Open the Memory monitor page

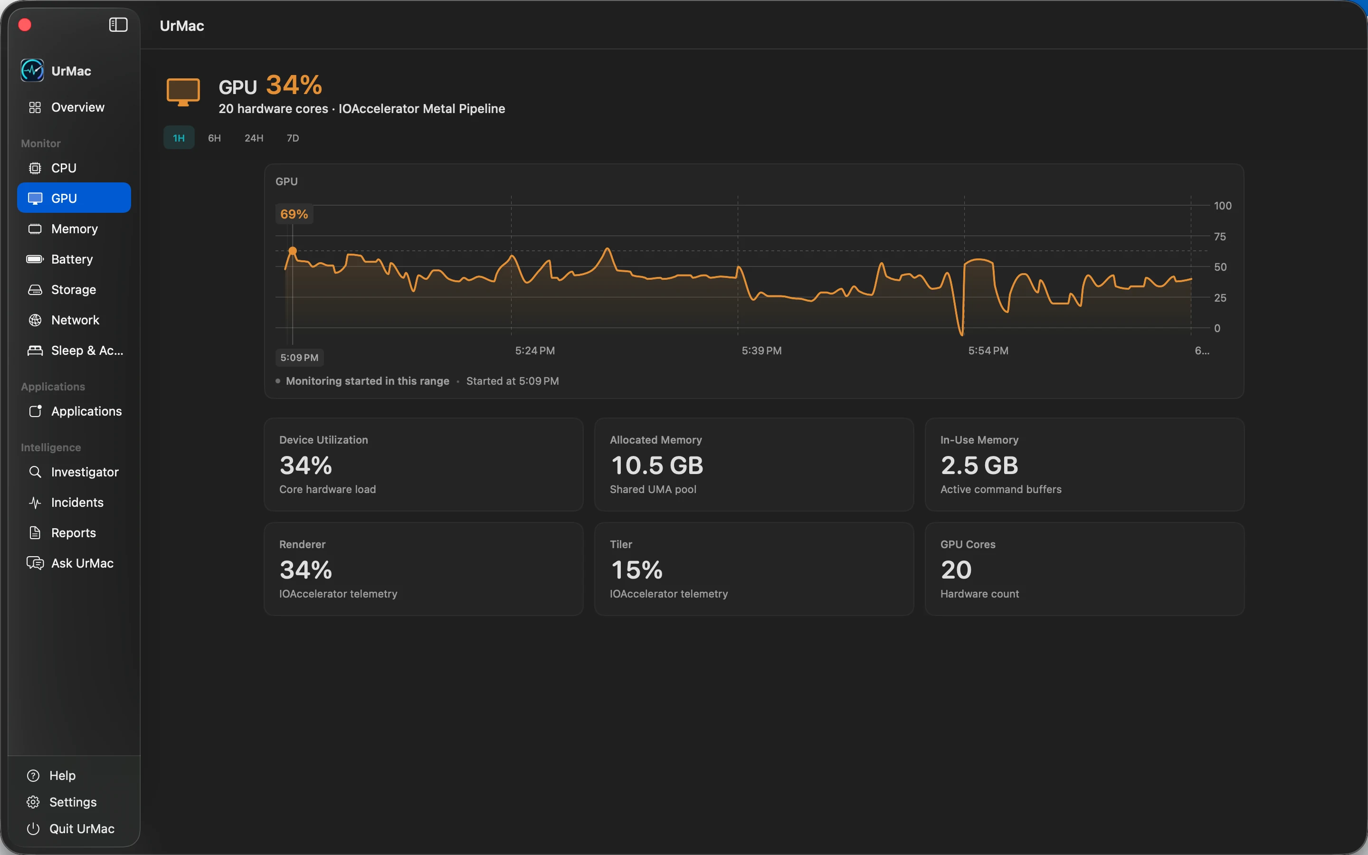74,229
